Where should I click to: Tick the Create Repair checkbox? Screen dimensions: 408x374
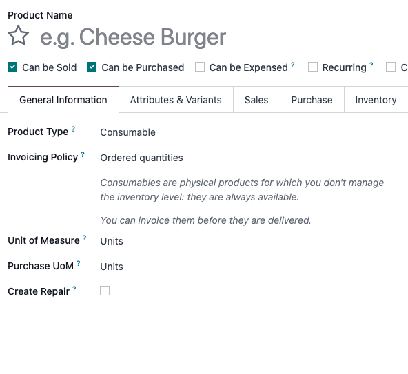pyautogui.click(x=105, y=291)
